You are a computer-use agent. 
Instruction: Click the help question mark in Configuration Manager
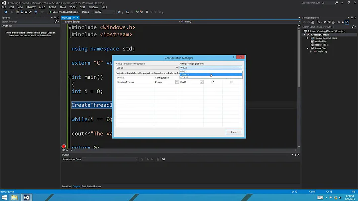(233, 57)
